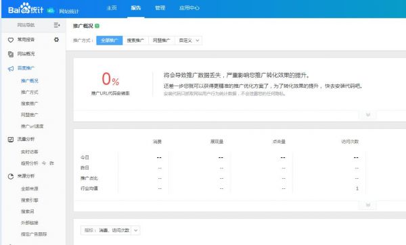The height and width of the screenshot is (245, 406).
Task: Open 指定广告跟踪 in the sidebar
Action: click(34, 234)
